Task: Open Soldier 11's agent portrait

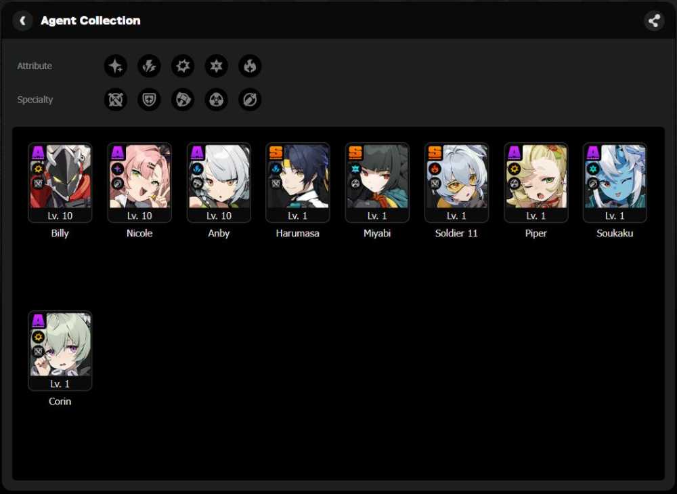Action: 457,176
